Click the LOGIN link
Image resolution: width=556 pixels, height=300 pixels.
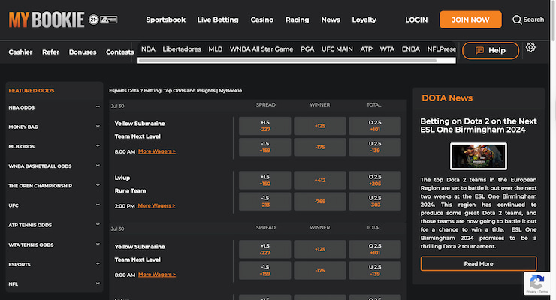click(x=416, y=19)
